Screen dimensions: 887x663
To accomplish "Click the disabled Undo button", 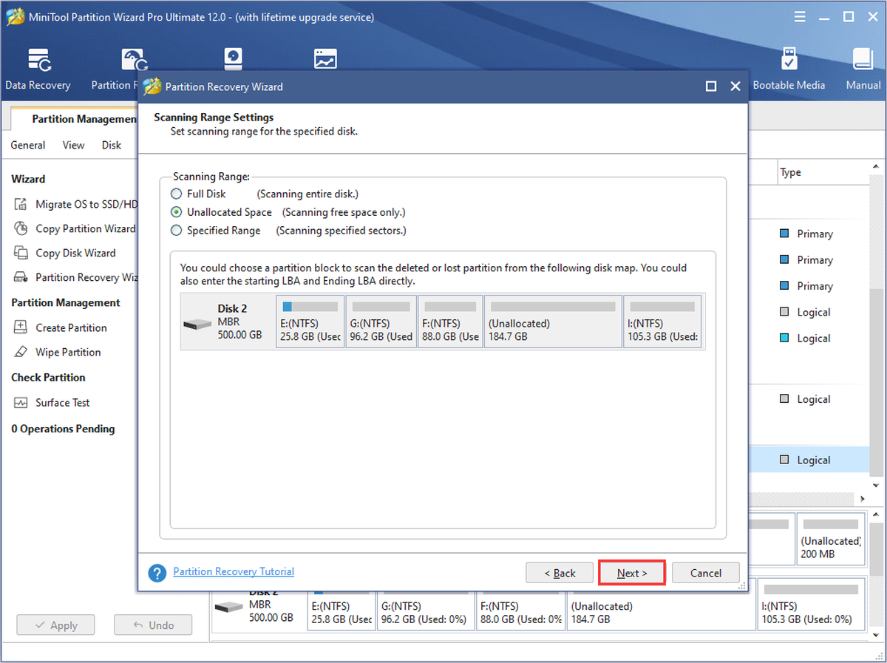I will 153,625.
